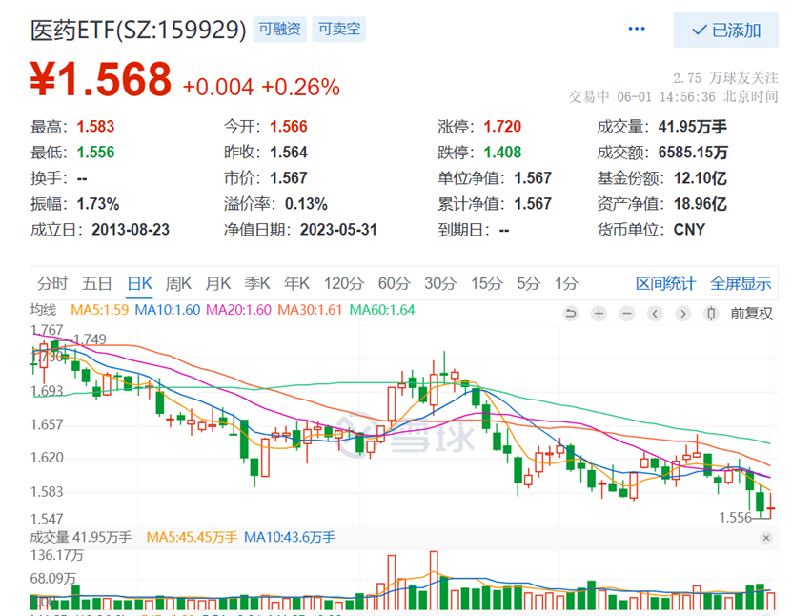This screenshot has width=792, height=616.
Task: Click the 1.749 high marker on chart
Action: tap(90, 339)
